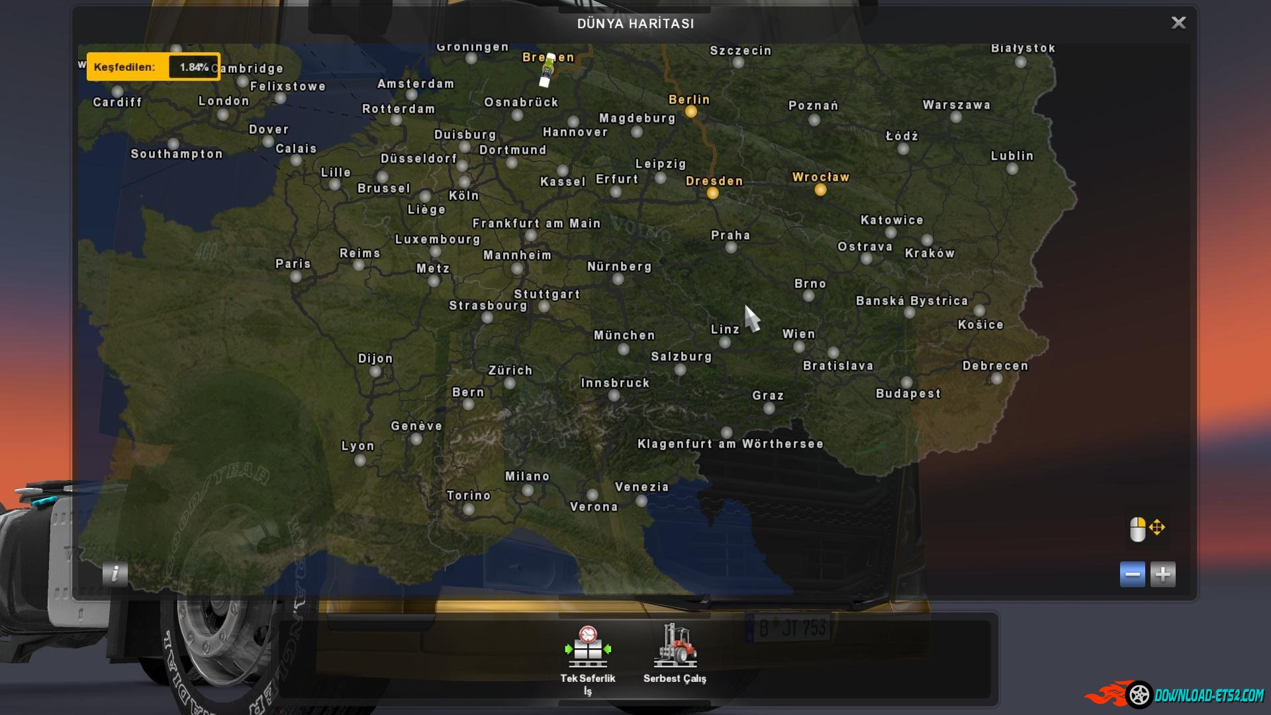Click the Debrecen city label
1271x715 pixels.
(x=995, y=366)
